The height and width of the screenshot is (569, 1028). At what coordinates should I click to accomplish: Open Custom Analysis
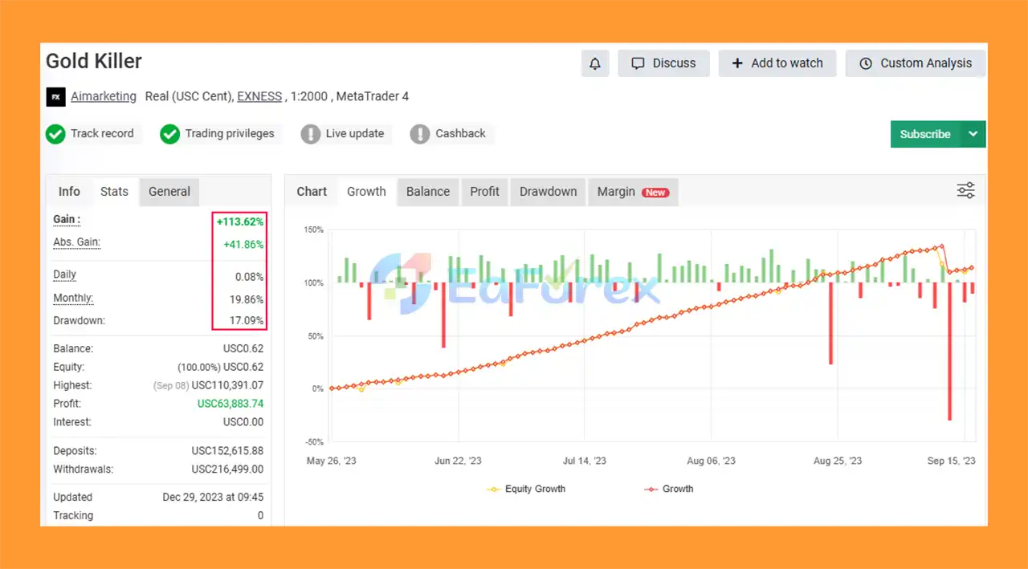point(915,63)
